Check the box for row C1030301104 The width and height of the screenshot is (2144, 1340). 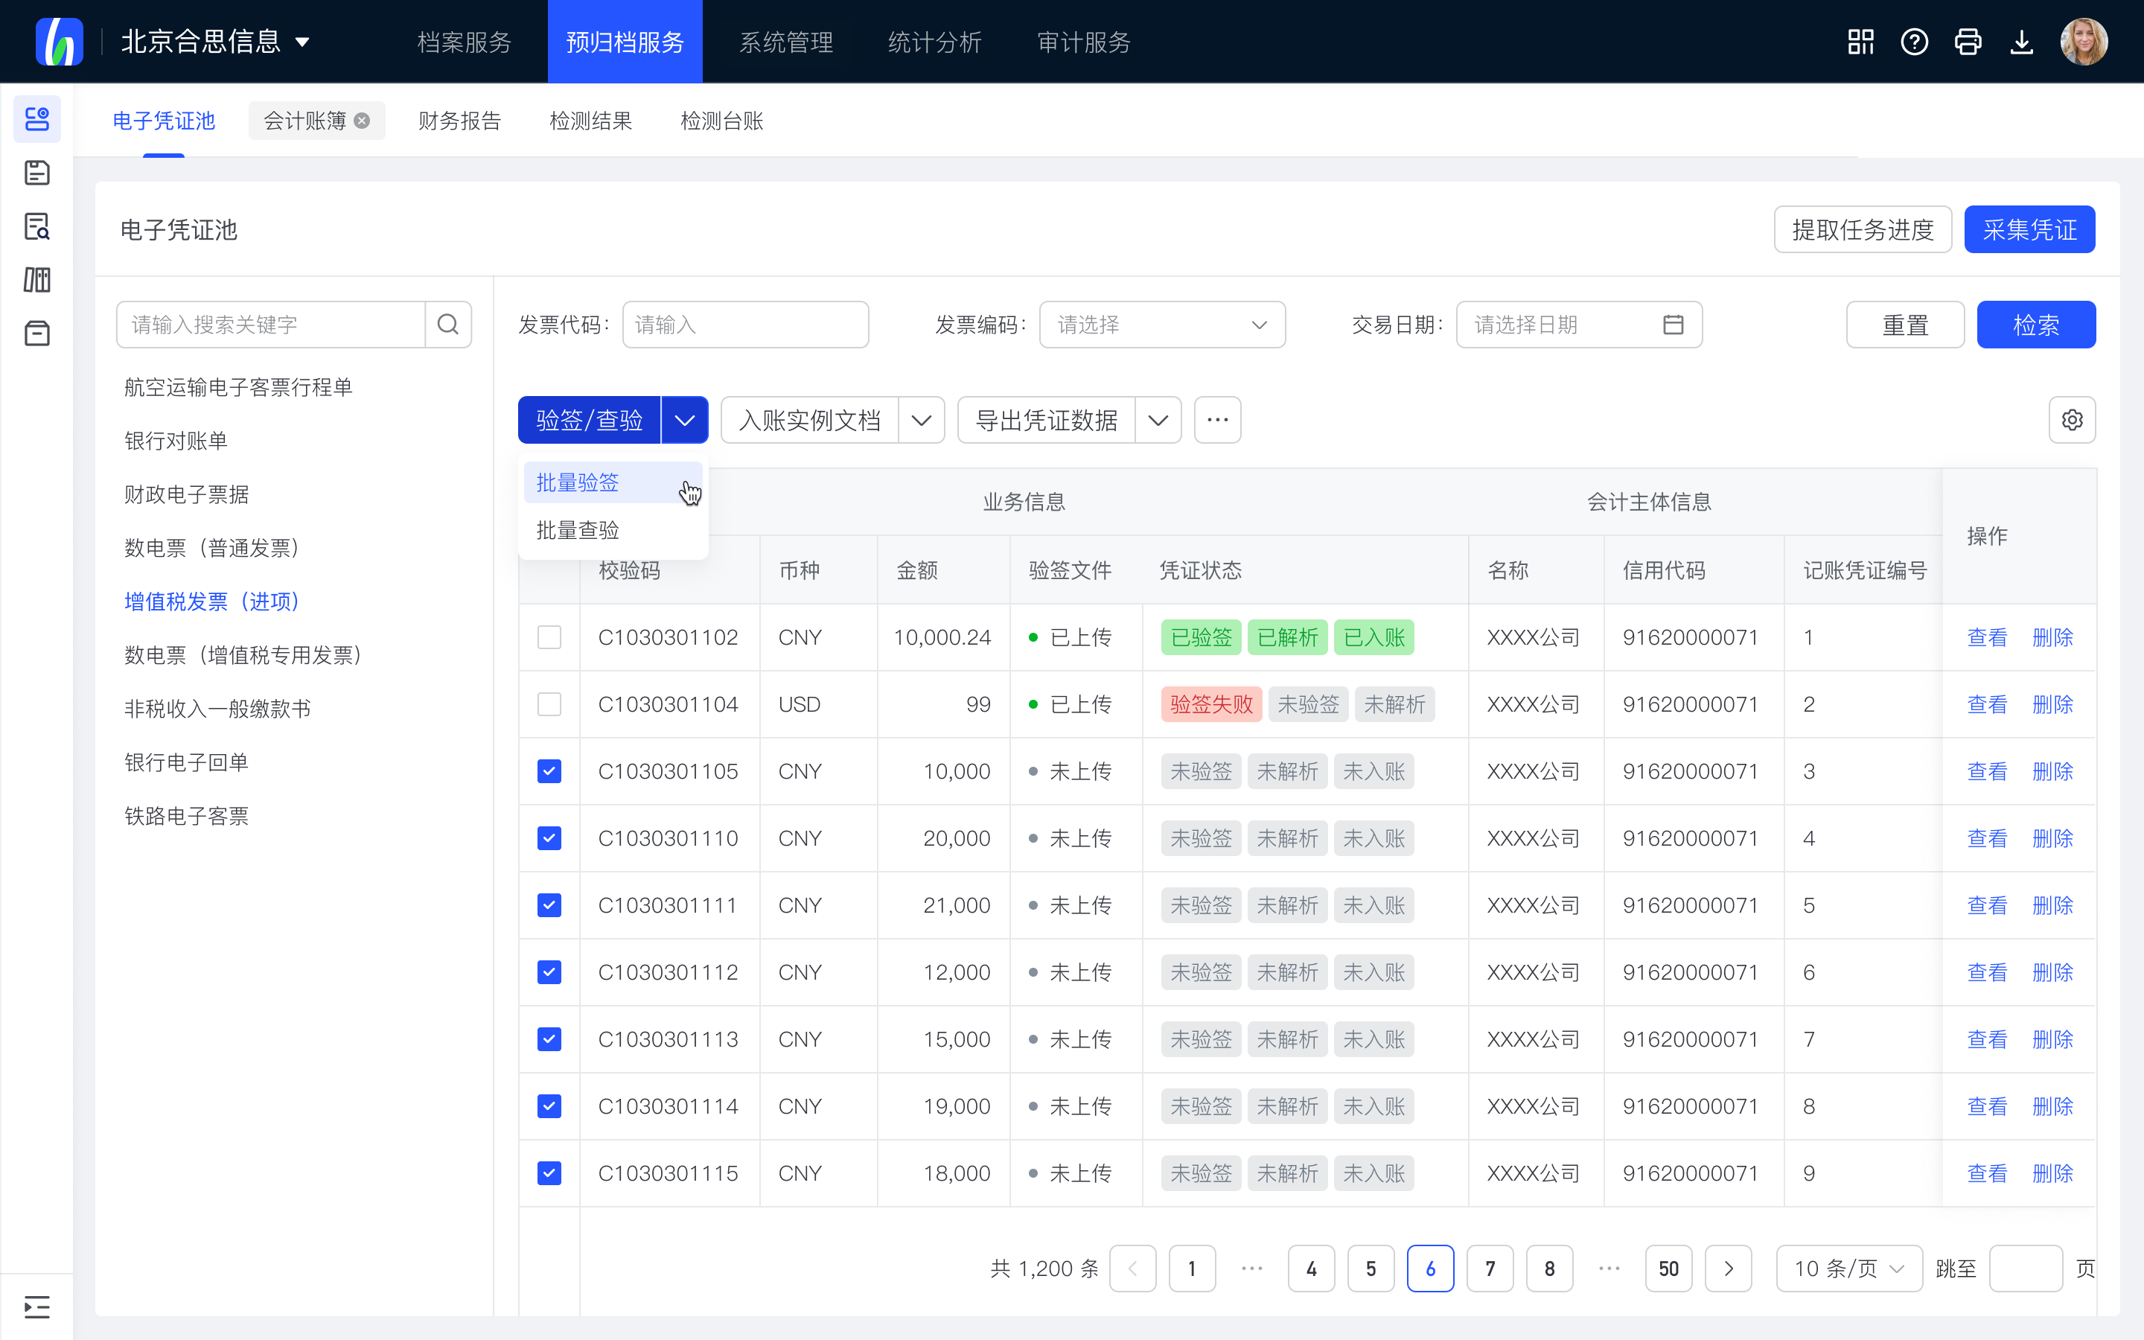pyautogui.click(x=549, y=704)
